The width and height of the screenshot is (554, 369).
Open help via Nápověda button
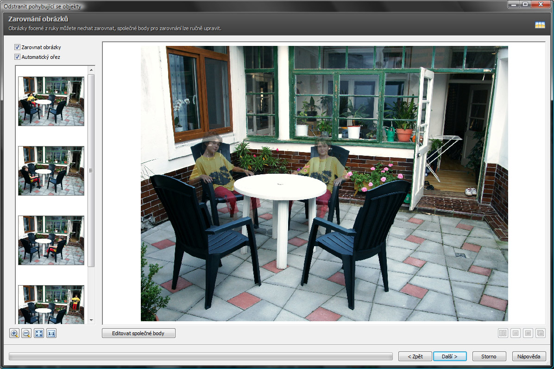click(x=529, y=356)
